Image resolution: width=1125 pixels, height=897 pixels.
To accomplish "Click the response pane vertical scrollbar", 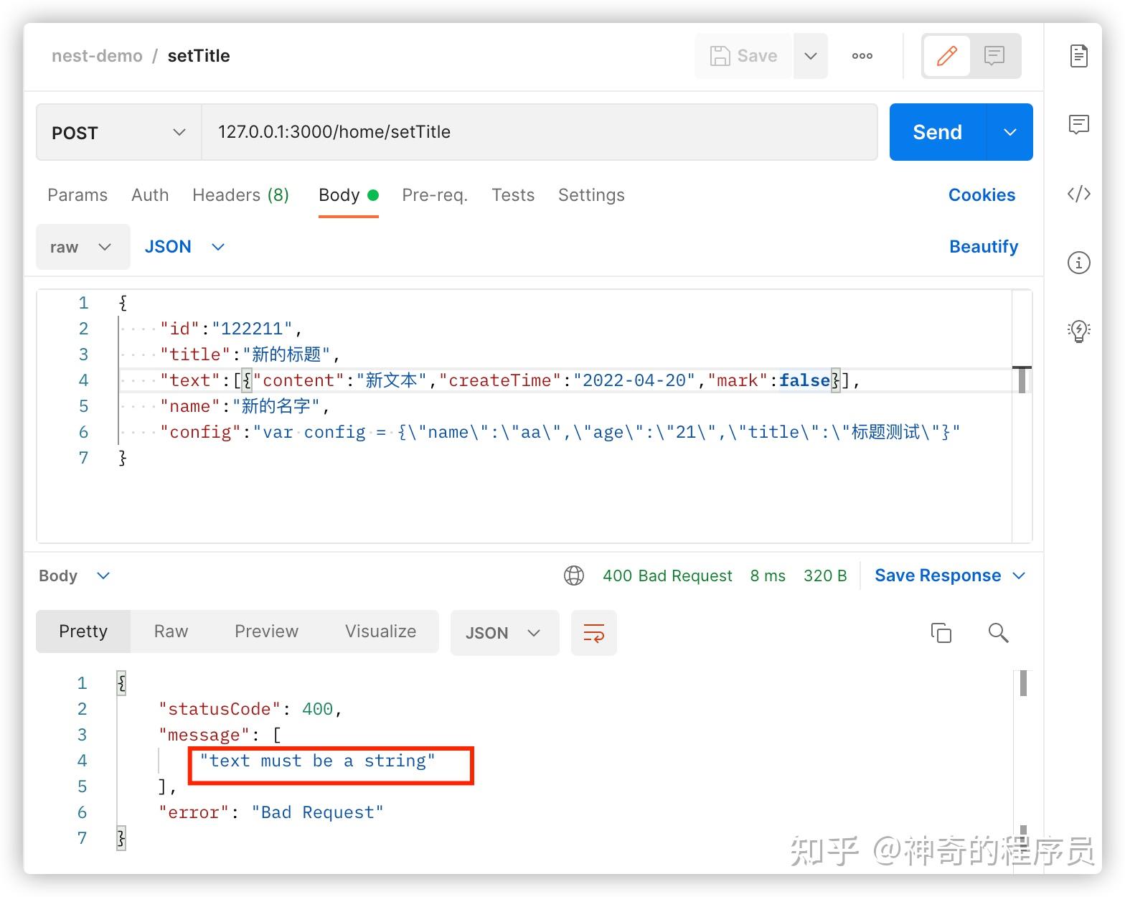I will [x=1023, y=684].
